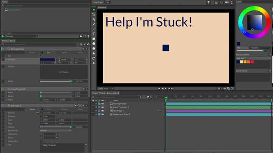Toggle the dotted grid icon in top bar
Viewport: 273px width, 153px height.
coord(217,2)
